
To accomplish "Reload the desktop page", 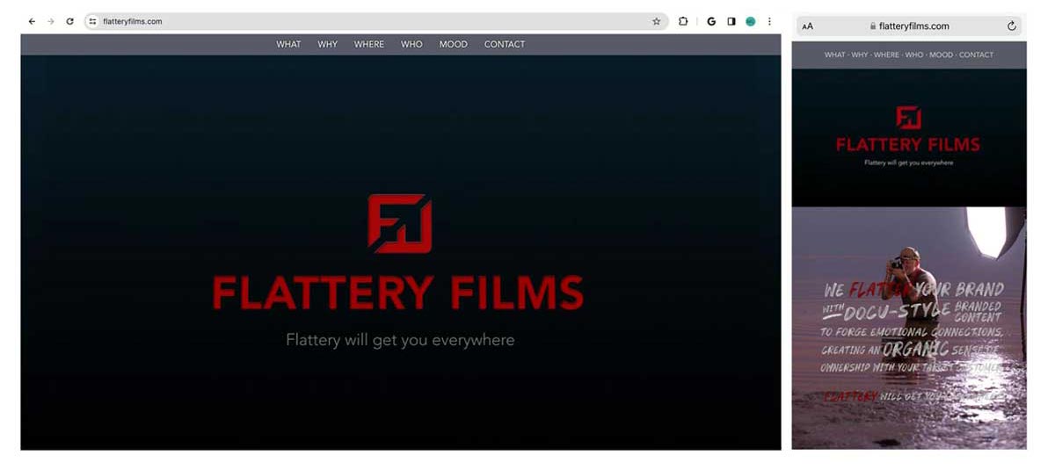I will 69,21.
